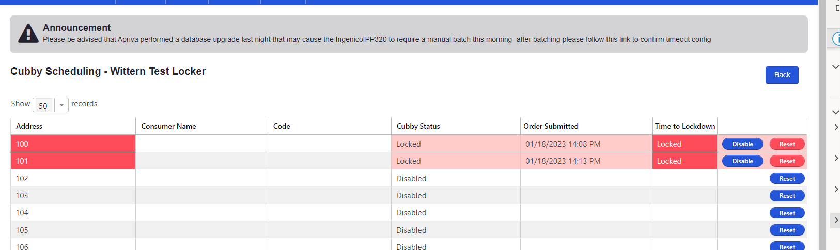Reset cubby 105

pyautogui.click(x=787, y=230)
